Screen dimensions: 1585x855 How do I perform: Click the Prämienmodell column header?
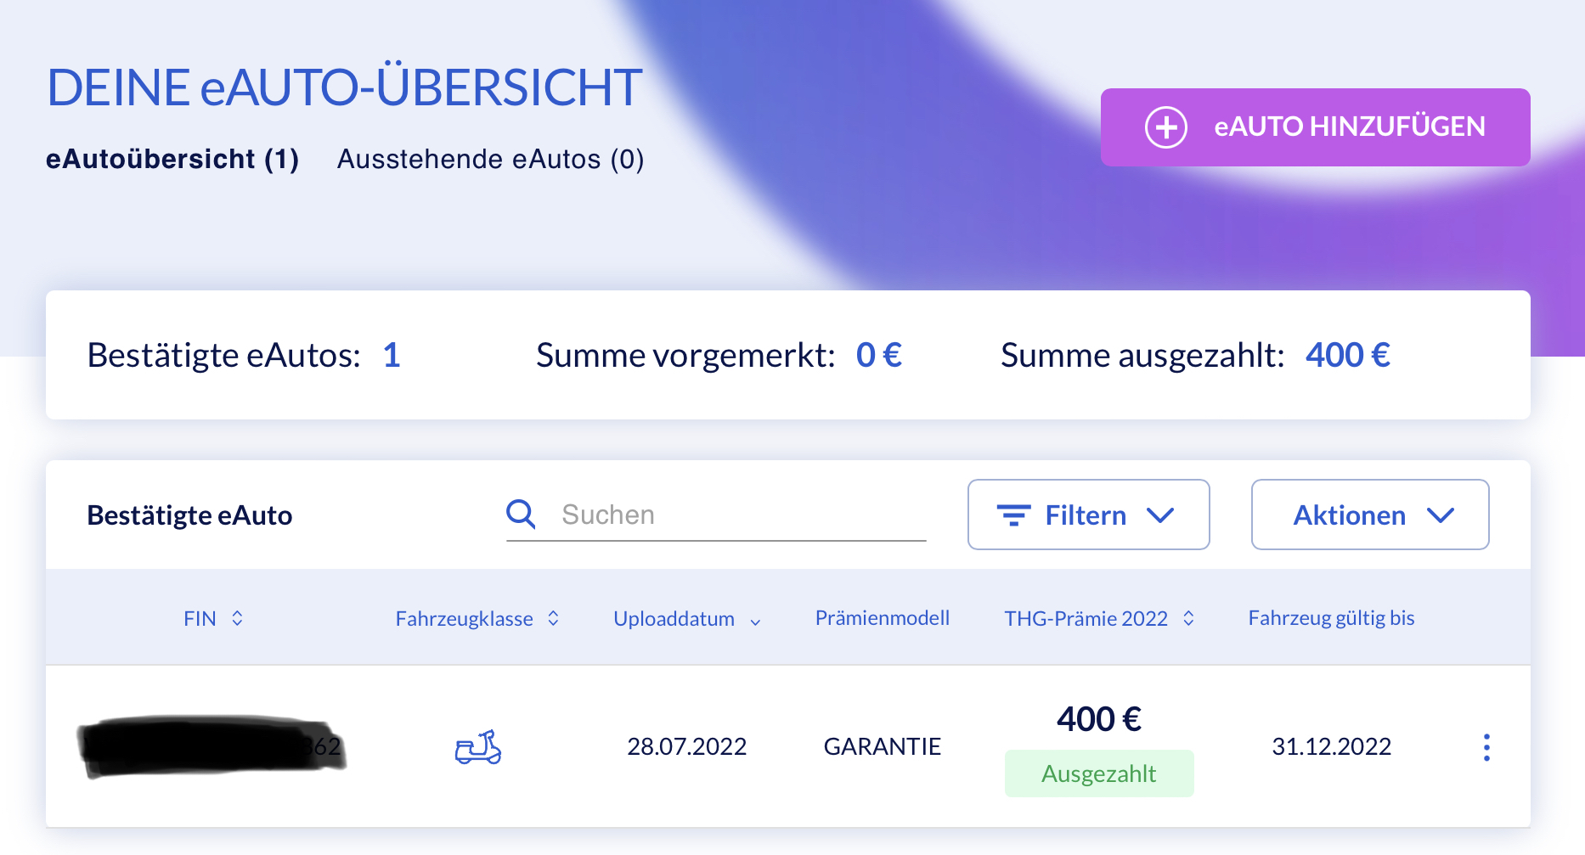click(x=882, y=618)
